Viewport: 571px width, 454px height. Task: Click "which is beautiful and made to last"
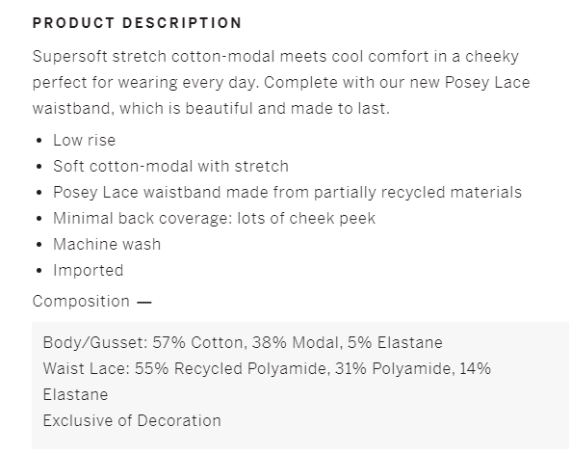click(x=254, y=109)
